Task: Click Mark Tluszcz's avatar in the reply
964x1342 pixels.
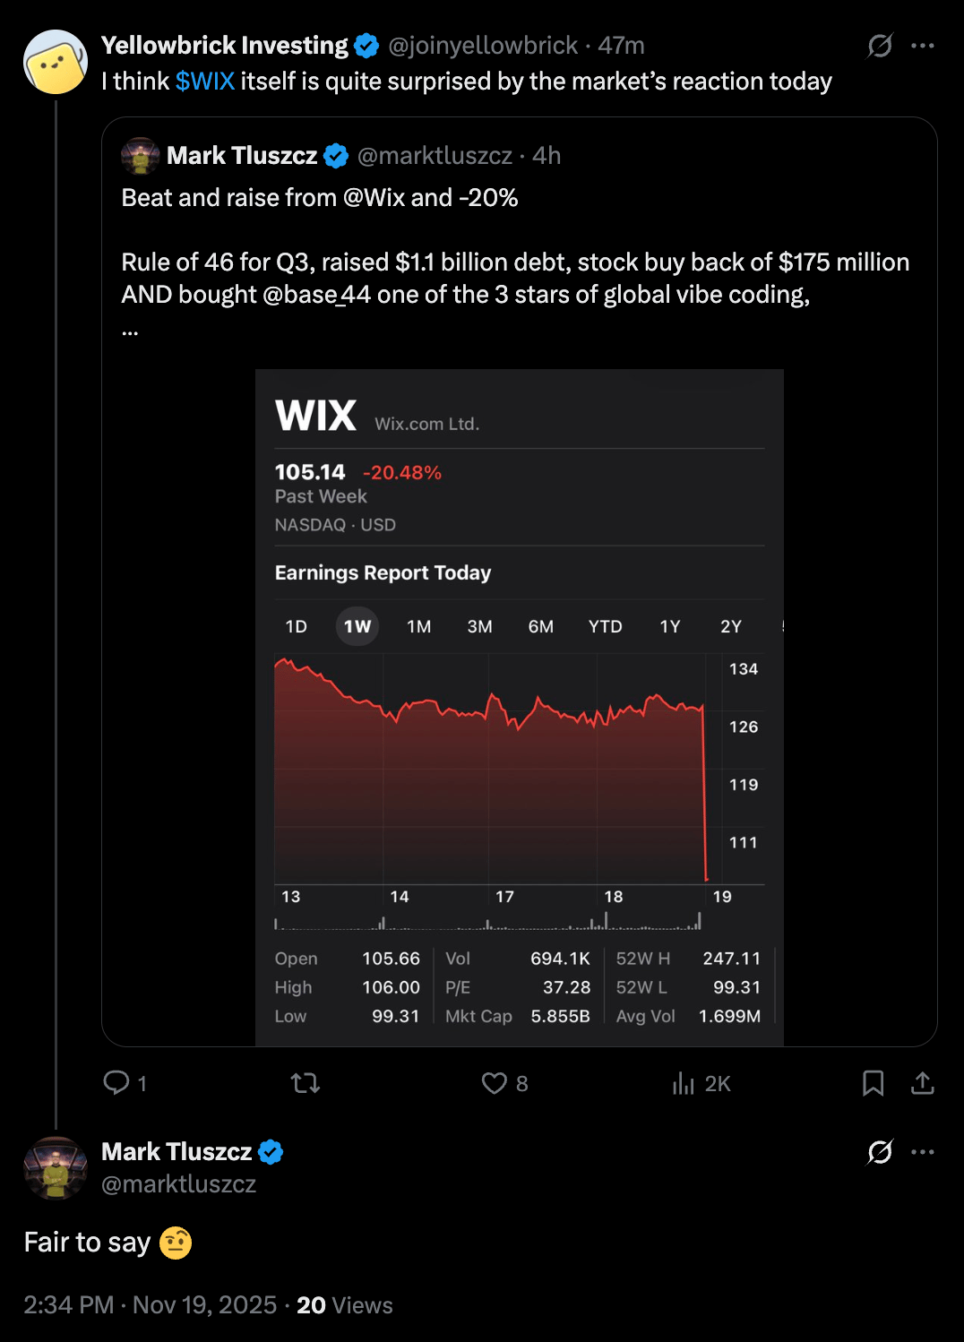Action: coord(55,1167)
